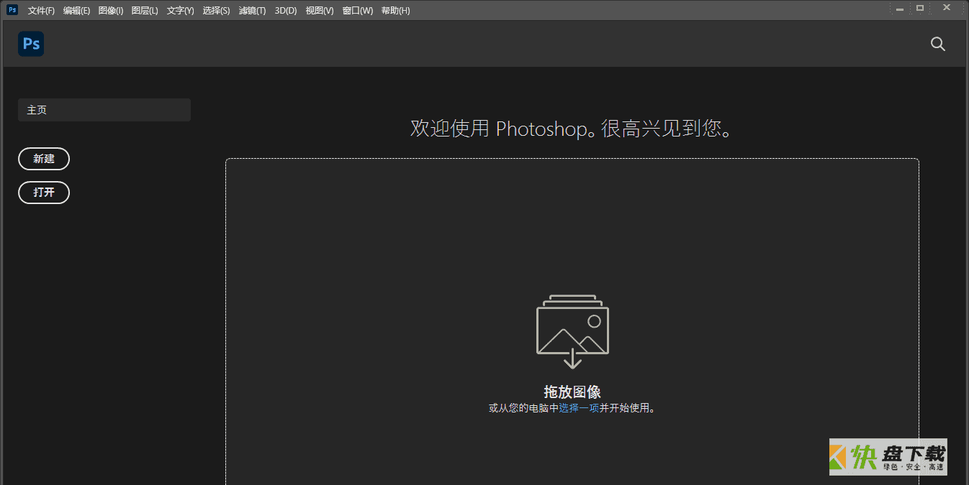Select the 主页 tab in sidebar

(104, 110)
